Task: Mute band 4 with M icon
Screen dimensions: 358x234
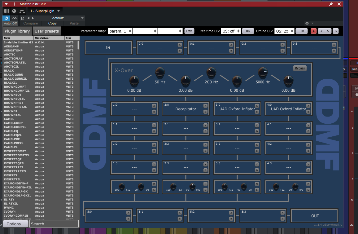Action: click(308, 184)
